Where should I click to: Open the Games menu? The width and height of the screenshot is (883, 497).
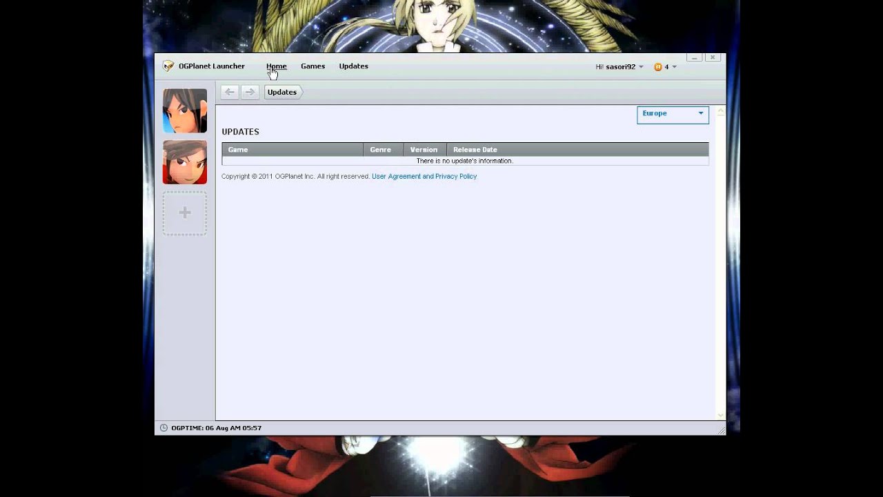point(312,66)
